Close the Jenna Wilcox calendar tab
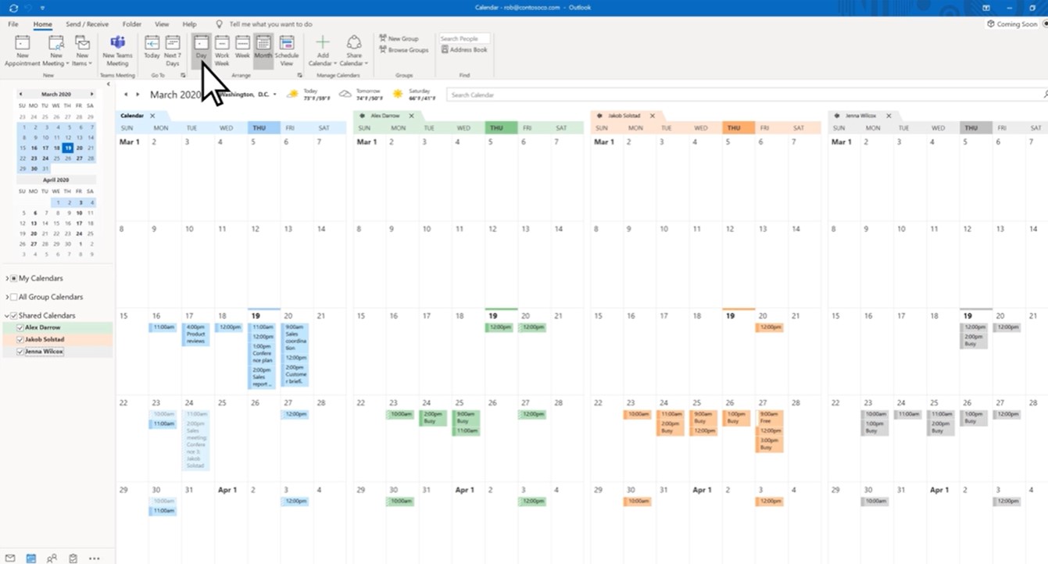Image resolution: width=1048 pixels, height=564 pixels. [888, 115]
